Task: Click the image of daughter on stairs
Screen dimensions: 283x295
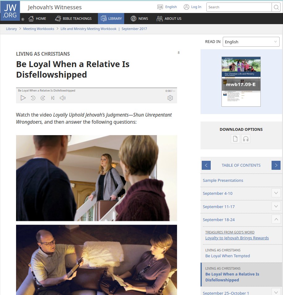Action: coord(96,178)
